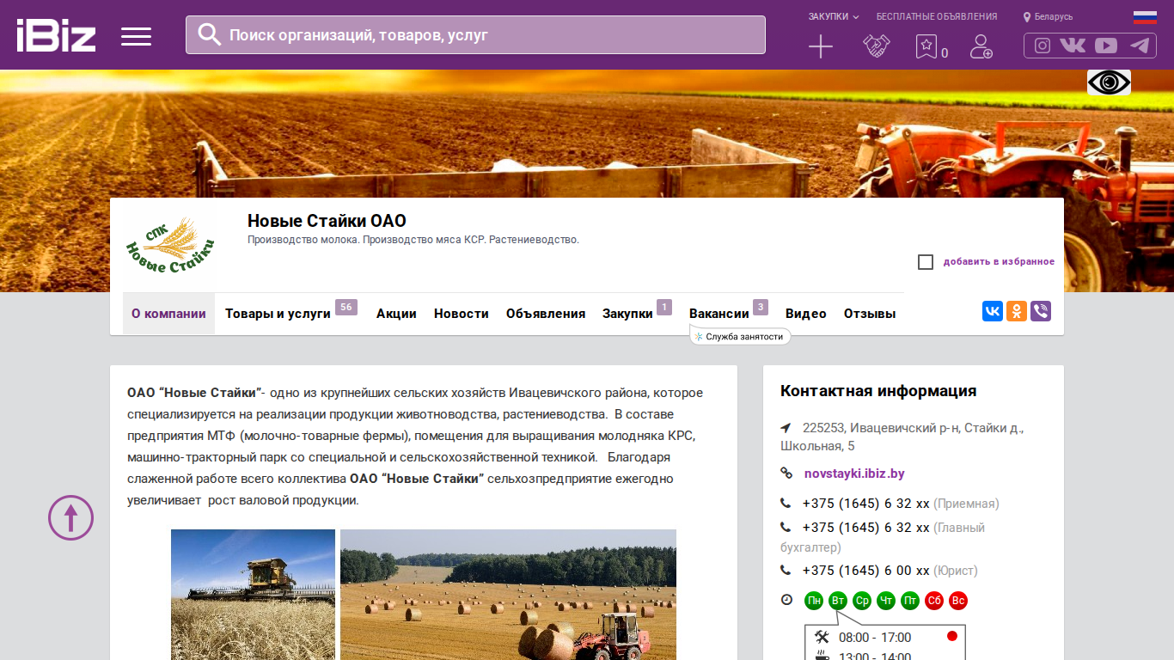
Task: Open Telegram icon in header
Action: point(1140,46)
